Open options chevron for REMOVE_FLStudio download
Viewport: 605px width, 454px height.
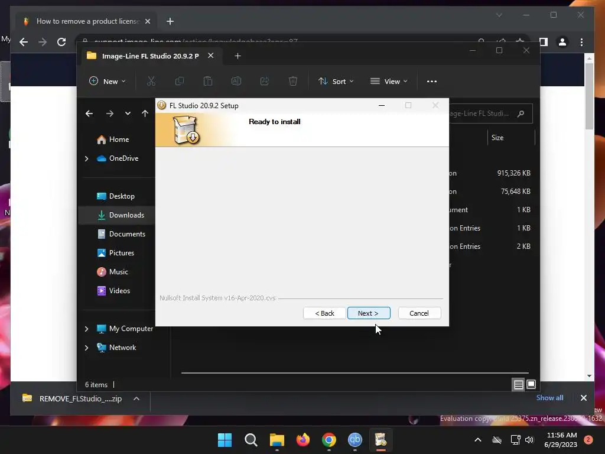click(x=136, y=398)
